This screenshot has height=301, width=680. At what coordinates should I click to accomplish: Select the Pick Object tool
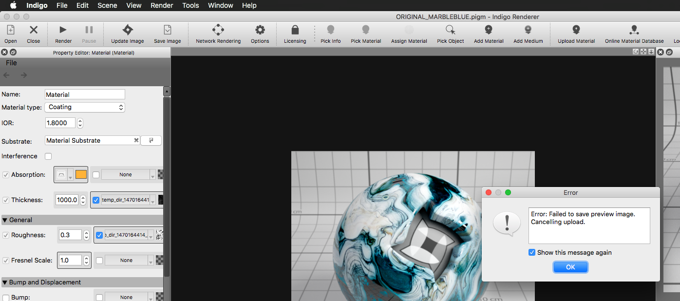tap(450, 30)
